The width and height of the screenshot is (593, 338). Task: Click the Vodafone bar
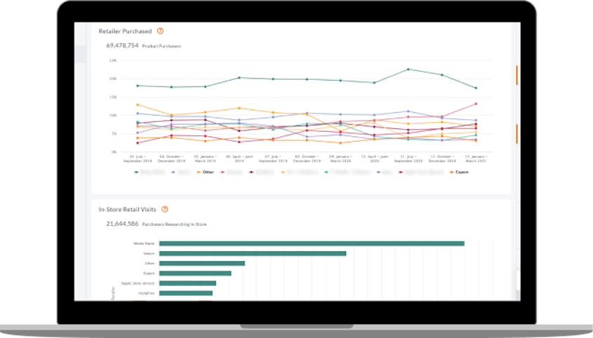click(x=186, y=293)
